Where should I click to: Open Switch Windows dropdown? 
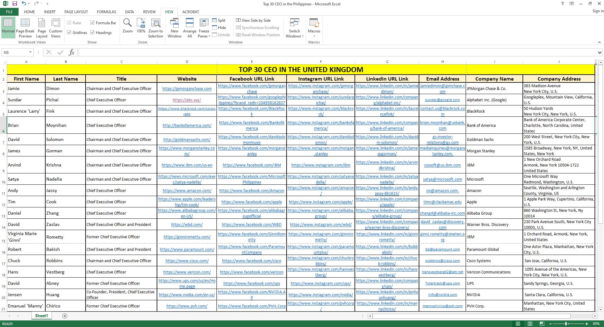[x=294, y=28]
